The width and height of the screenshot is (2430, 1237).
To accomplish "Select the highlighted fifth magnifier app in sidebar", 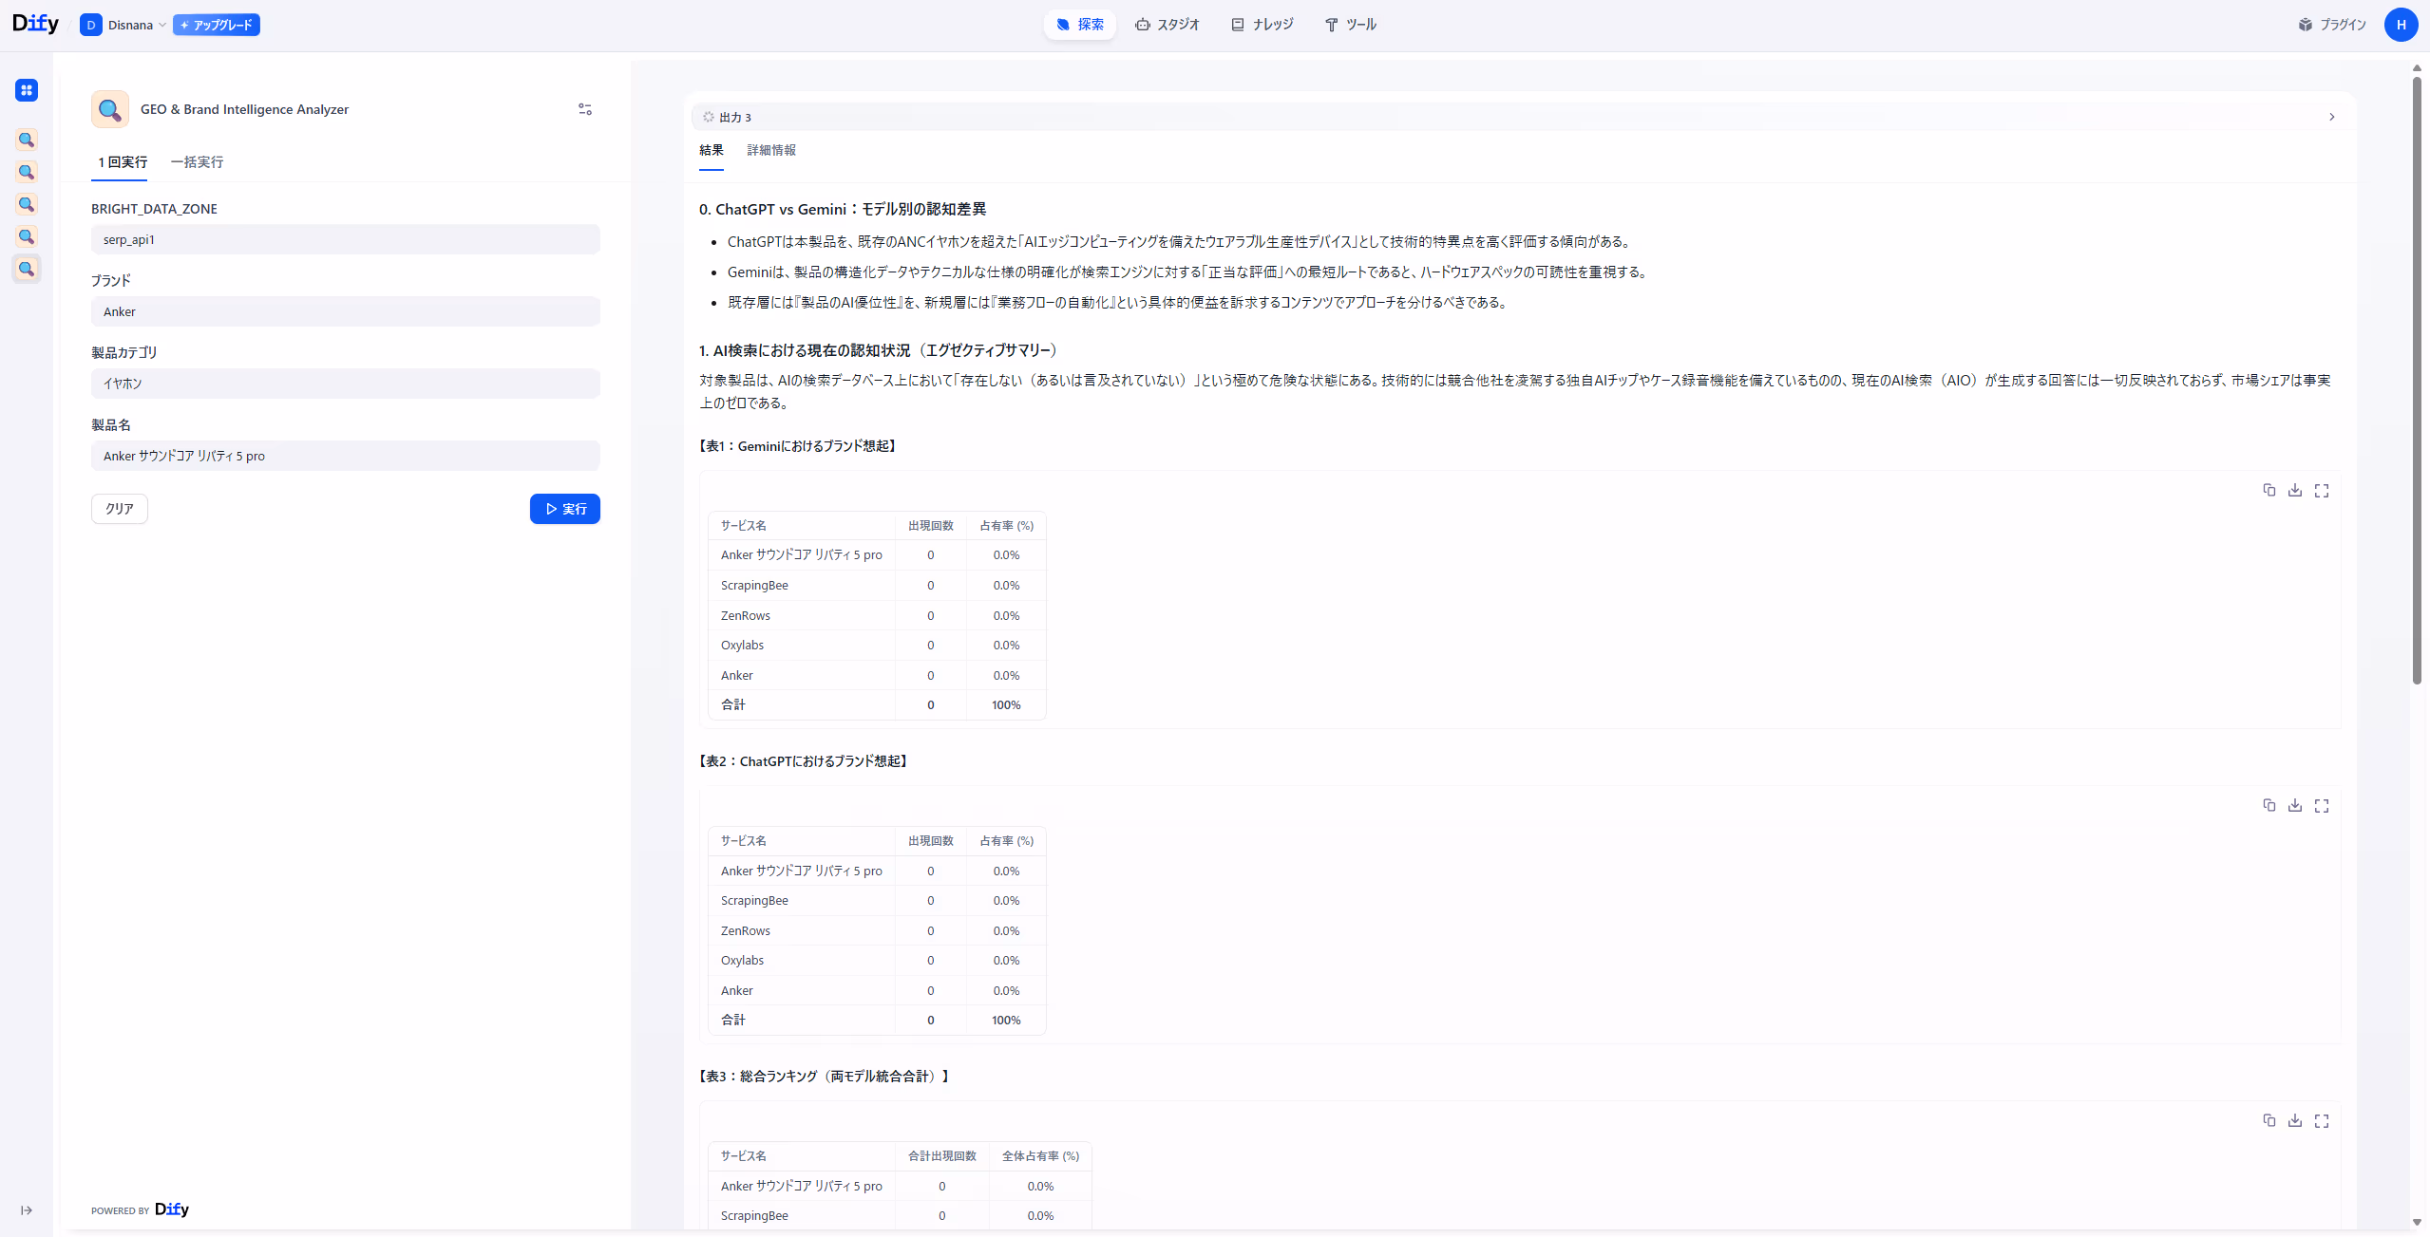I will 27,269.
